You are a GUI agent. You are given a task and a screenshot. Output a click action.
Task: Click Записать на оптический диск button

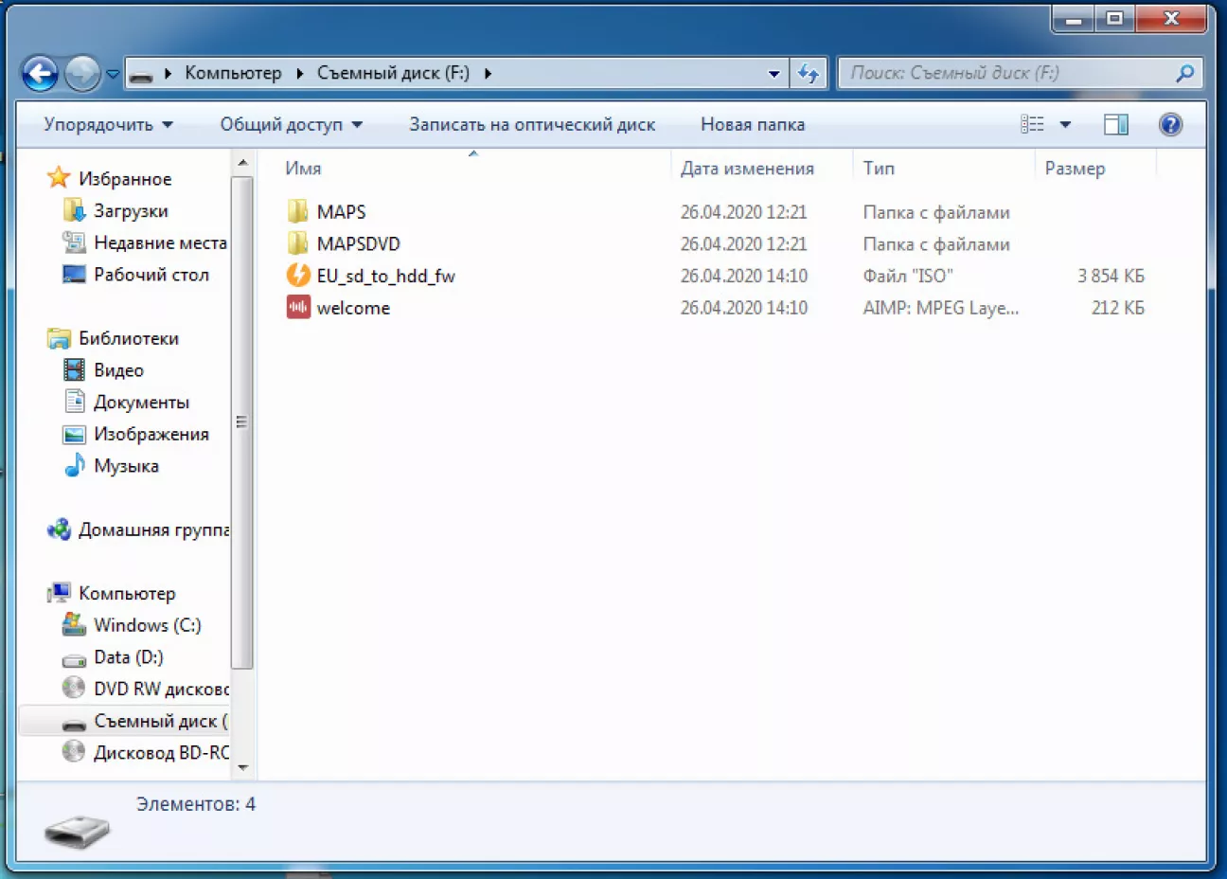531,124
